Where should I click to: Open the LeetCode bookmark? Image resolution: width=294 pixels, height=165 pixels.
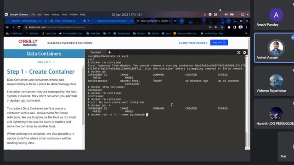[49, 33]
